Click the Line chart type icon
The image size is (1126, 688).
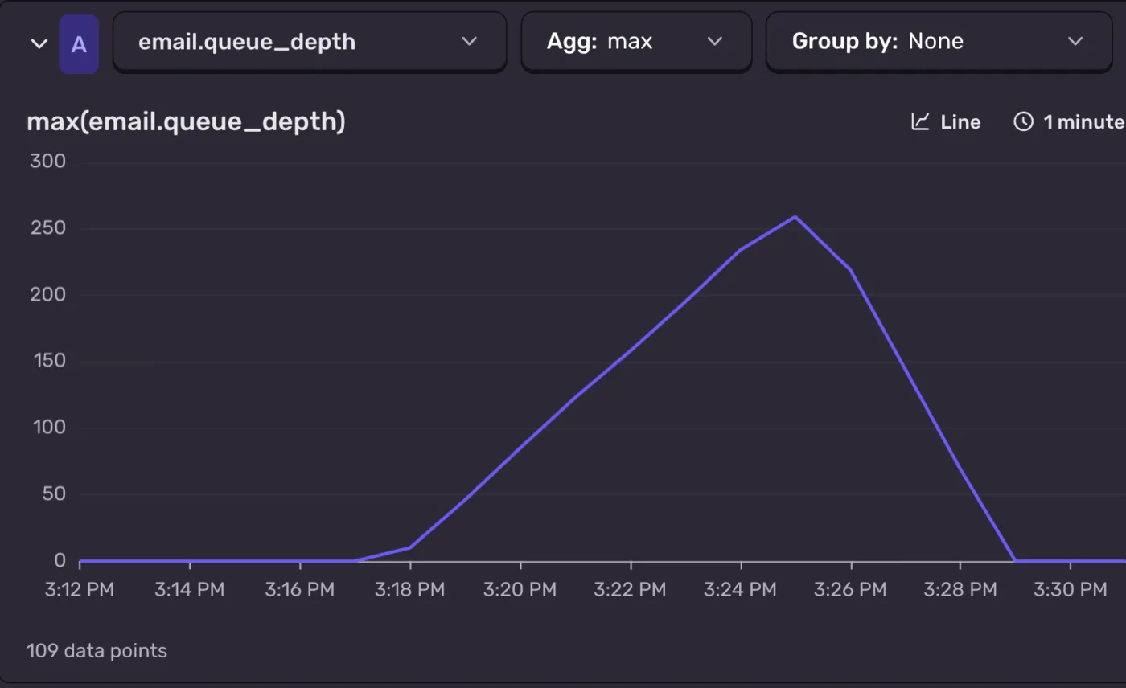click(920, 121)
